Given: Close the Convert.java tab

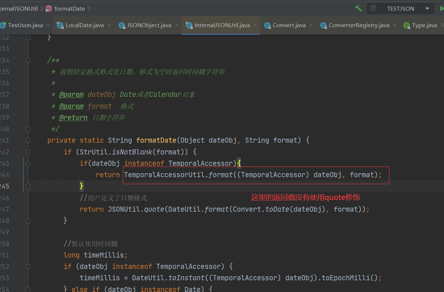Looking at the screenshot, I should click(x=311, y=25).
